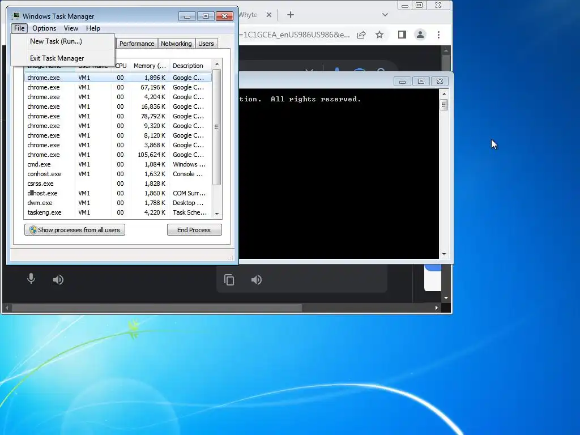Click the Task Manager title bar icon
Image resolution: width=580 pixels, height=435 pixels.
pos(16,16)
